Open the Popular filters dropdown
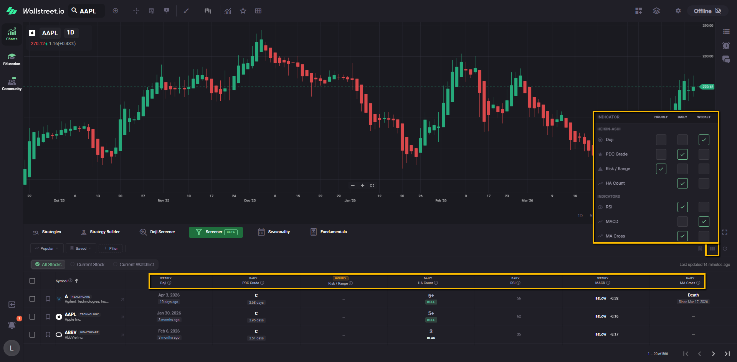This screenshot has height=362, width=737. [x=47, y=248]
